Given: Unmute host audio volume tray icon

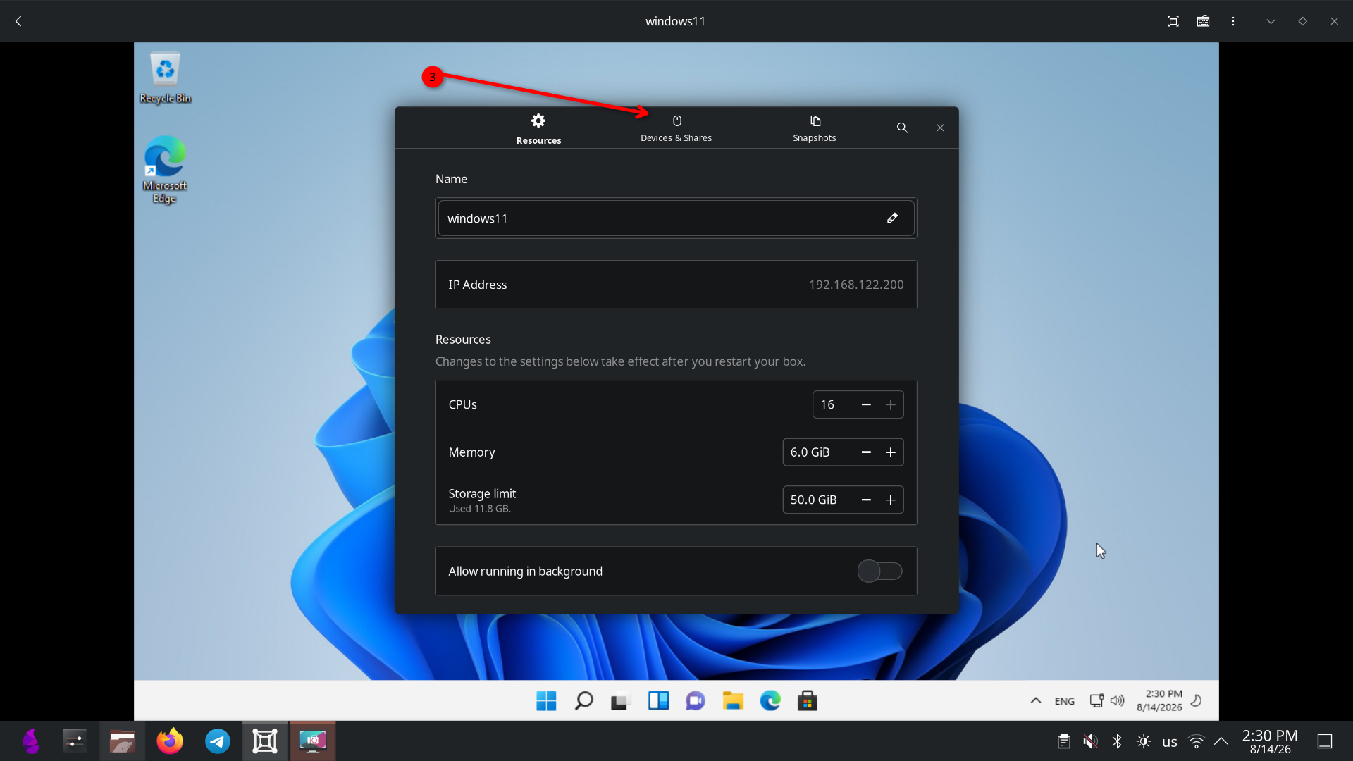Looking at the screenshot, I should click(x=1090, y=741).
